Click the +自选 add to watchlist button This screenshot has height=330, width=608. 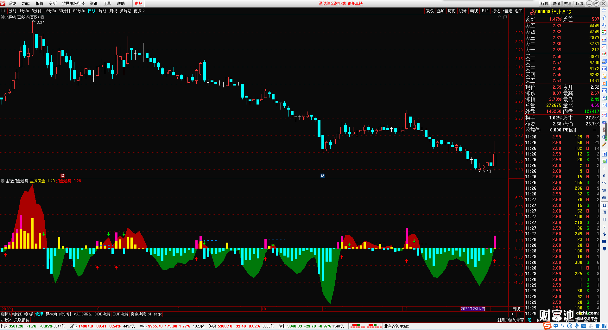click(x=507, y=11)
